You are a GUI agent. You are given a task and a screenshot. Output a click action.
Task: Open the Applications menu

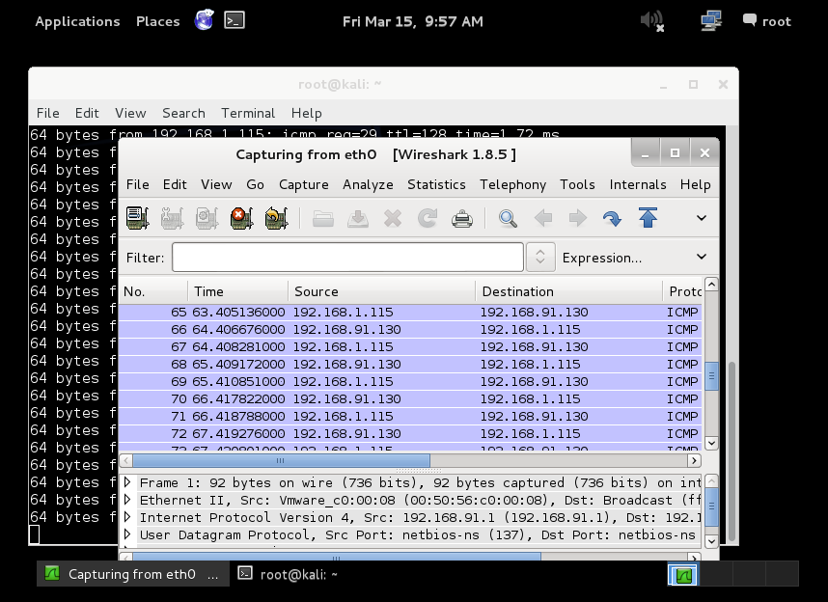click(x=77, y=21)
